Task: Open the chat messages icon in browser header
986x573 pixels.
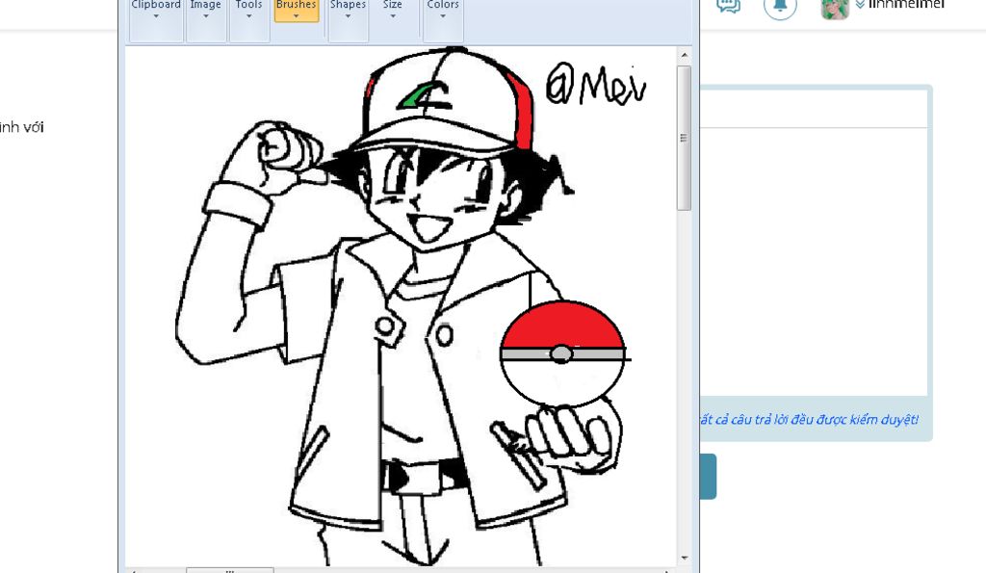Action: 728,7
